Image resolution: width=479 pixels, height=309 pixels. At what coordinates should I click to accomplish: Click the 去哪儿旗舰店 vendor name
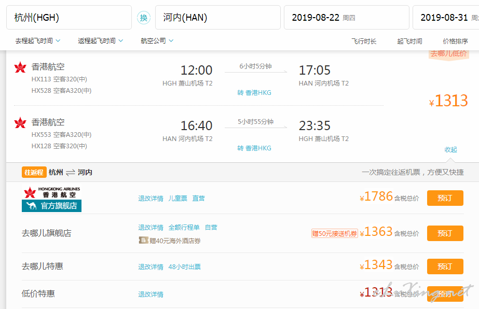point(46,233)
